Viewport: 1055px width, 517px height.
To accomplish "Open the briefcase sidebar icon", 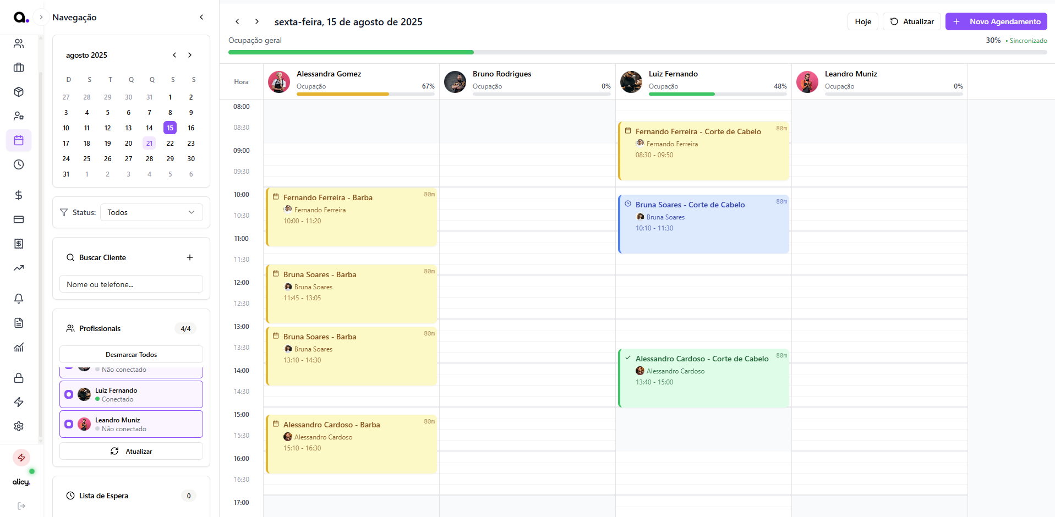I will click(x=19, y=68).
